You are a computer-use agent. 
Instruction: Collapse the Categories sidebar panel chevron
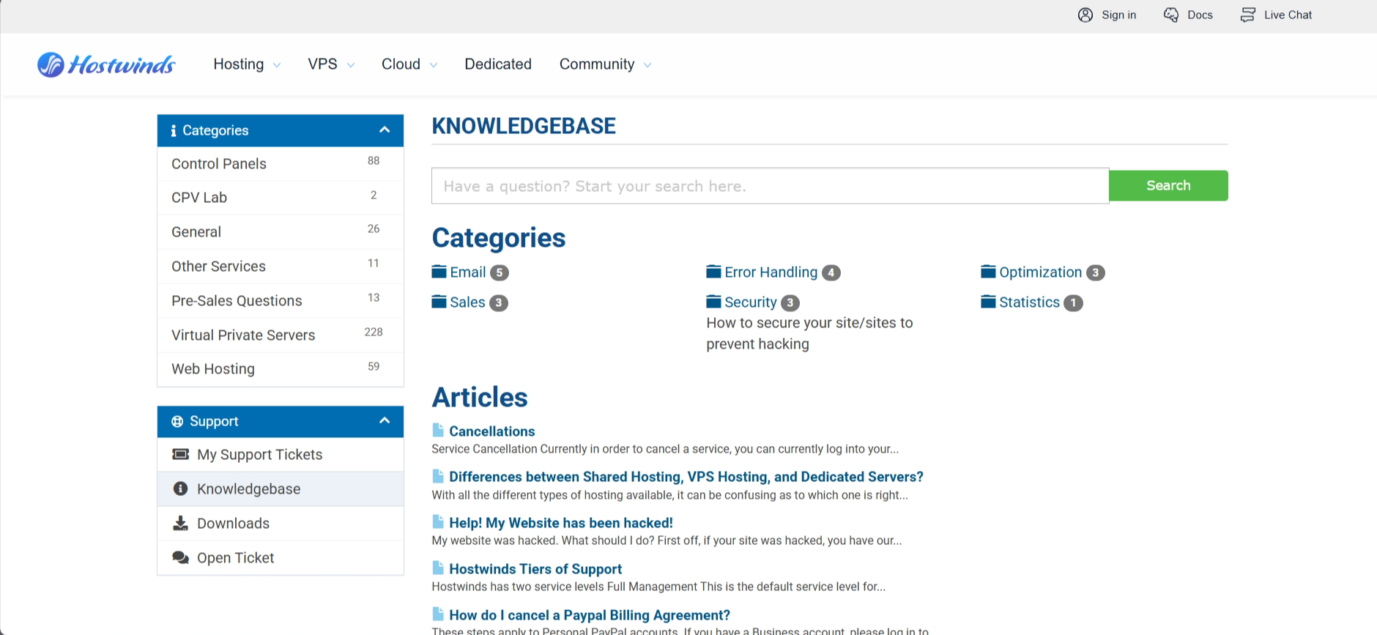pos(385,130)
